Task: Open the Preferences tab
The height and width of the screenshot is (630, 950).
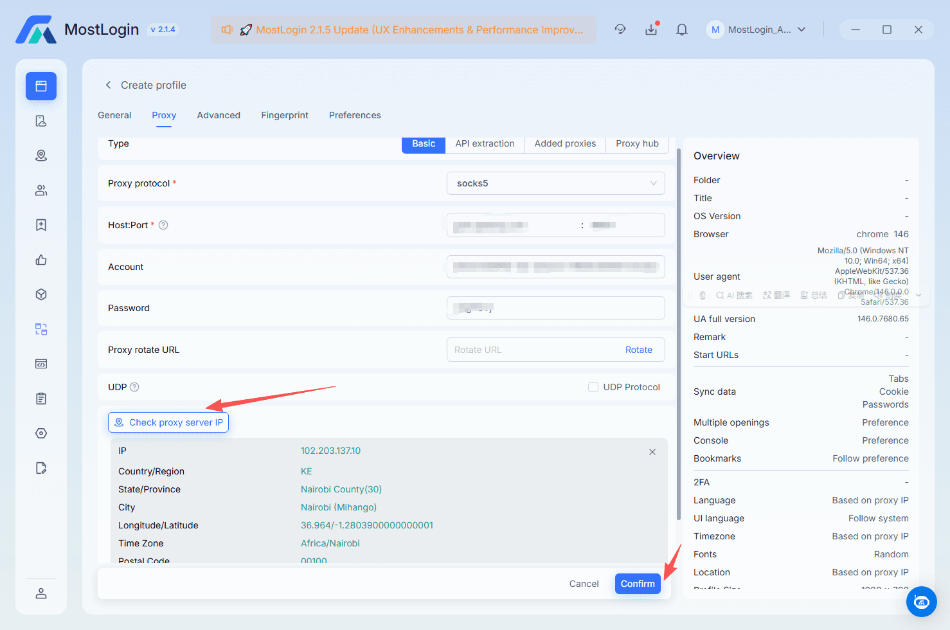Action: coord(355,115)
